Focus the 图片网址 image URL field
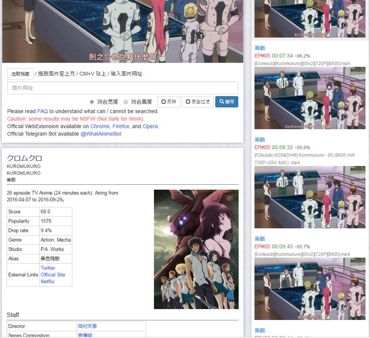 [122, 88]
